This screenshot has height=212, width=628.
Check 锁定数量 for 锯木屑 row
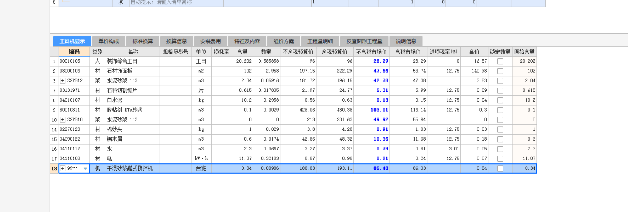(x=500, y=139)
